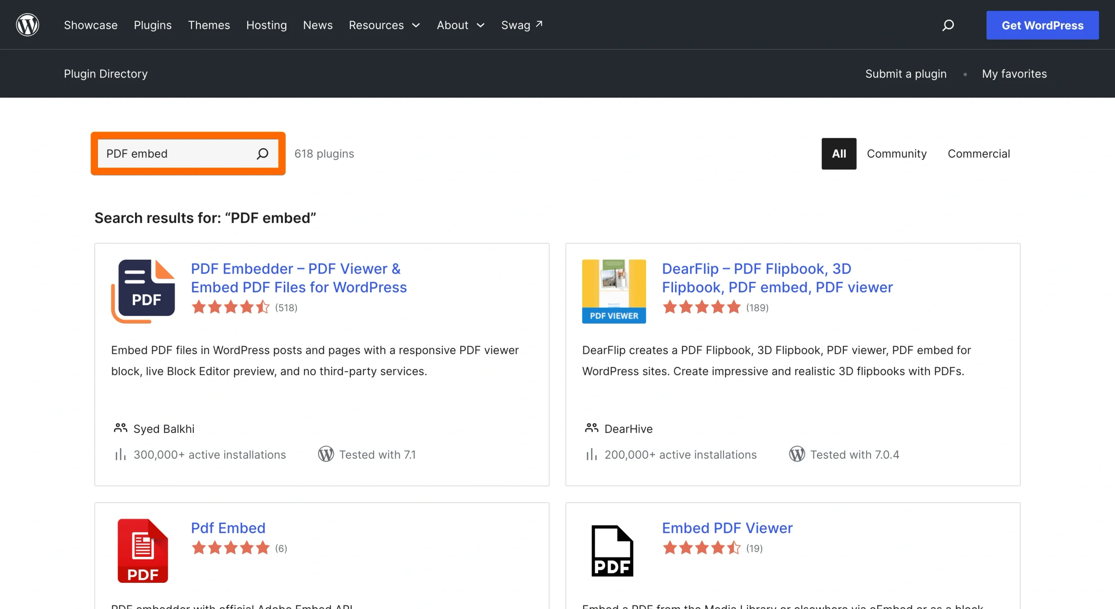Click author name Syed Balkhi
The height and width of the screenshot is (609, 1115).
click(x=164, y=429)
